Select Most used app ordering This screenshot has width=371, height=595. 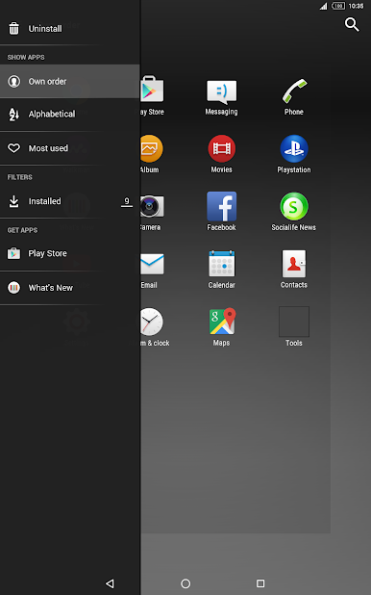pyautogui.click(x=70, y=148)
